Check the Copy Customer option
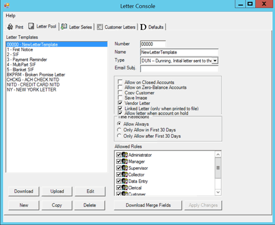This screenshot has height=225, width=275. 120,93
